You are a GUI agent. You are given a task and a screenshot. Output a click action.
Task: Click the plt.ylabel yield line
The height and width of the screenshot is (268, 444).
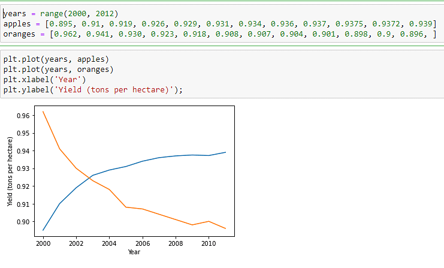coord(93,90)
